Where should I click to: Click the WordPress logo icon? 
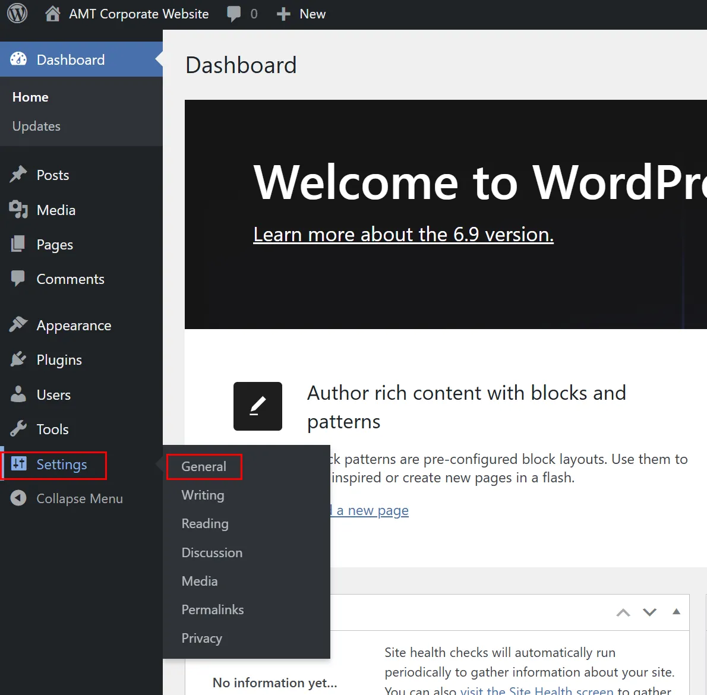click(17, 13)
